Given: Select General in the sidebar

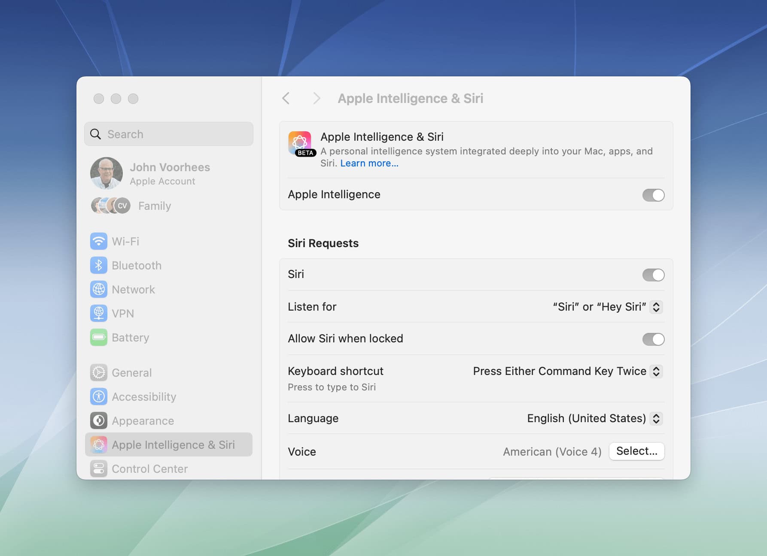Looking at the screenshot, I should coord(169,372).
